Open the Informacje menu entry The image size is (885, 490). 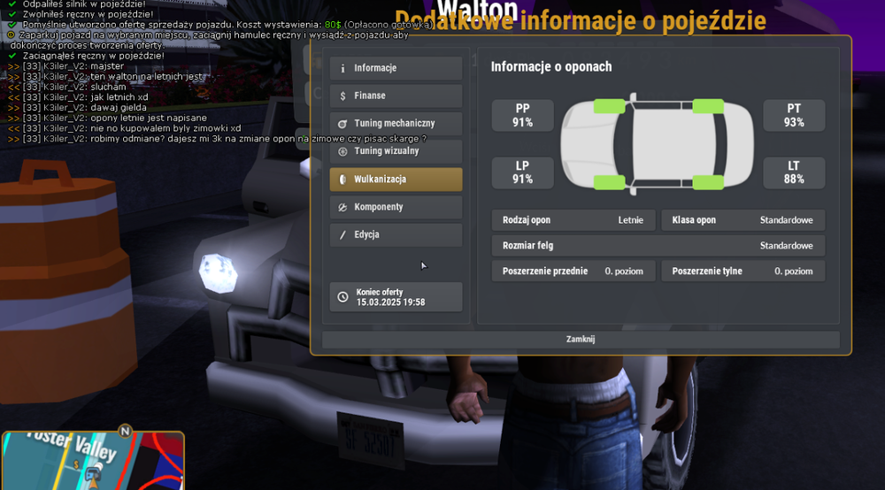tap(396, 68)
